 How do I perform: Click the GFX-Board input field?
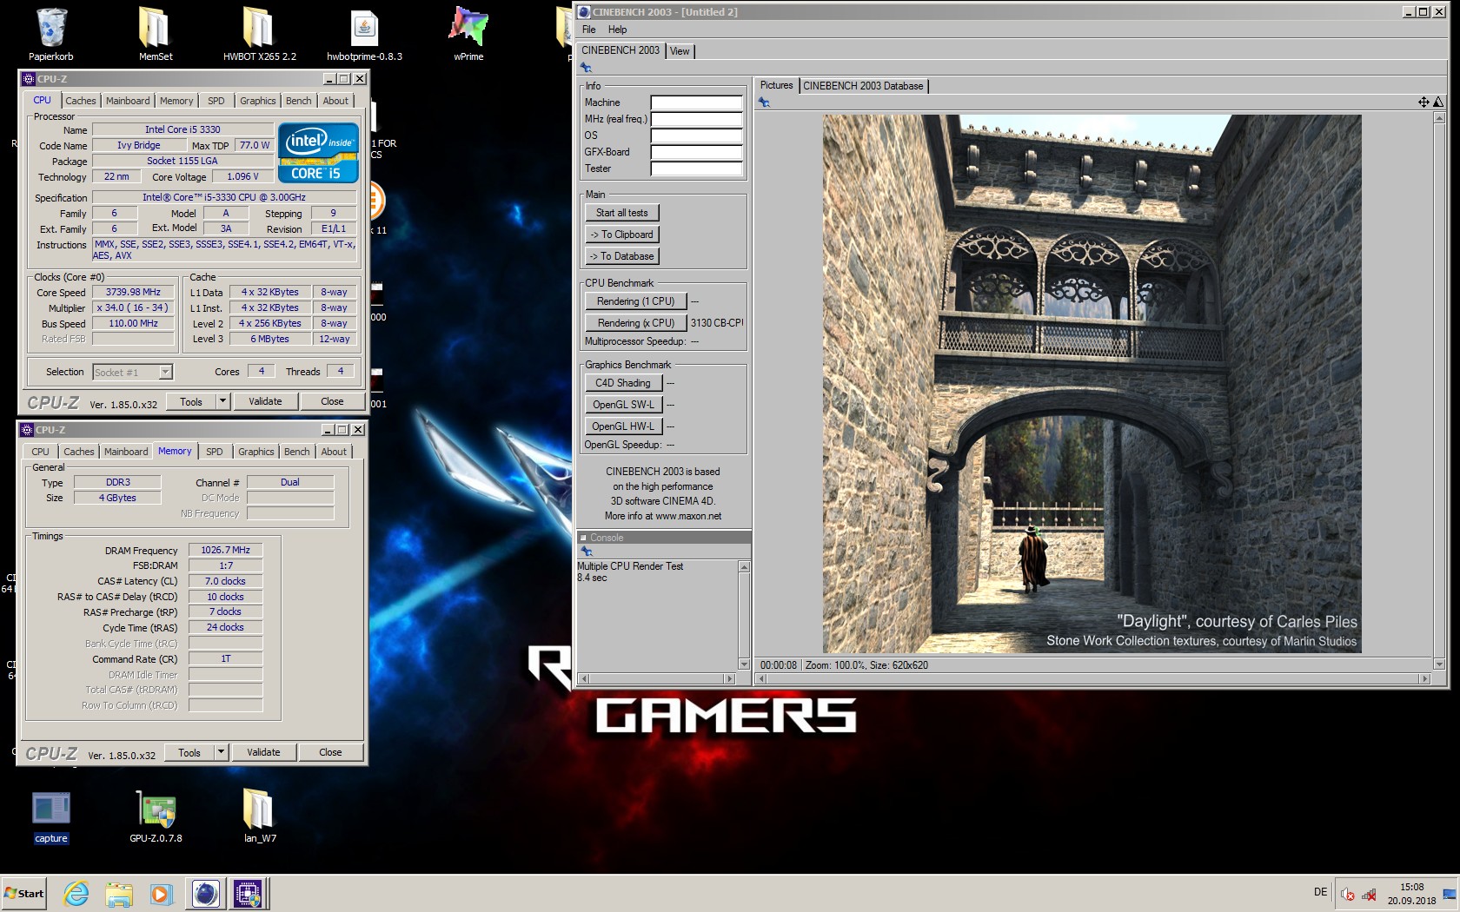(697, 152)
